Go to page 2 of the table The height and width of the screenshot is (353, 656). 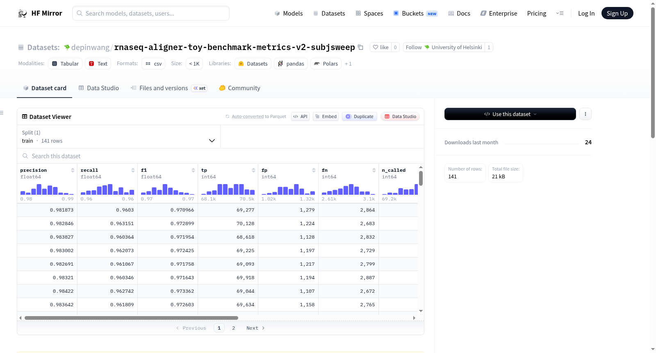pos(234,328)
